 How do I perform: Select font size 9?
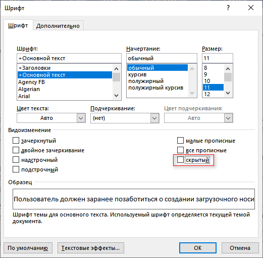pyautogui.click(x=213, y=74)
